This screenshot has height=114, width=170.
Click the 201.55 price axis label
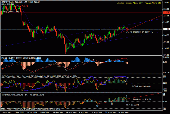pyautogui.click(x=166, y=42)
